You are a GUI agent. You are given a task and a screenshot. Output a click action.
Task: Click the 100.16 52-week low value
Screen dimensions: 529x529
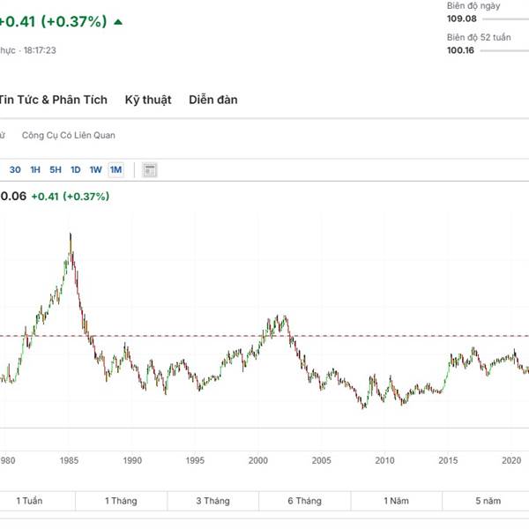[x=460, y=50]
